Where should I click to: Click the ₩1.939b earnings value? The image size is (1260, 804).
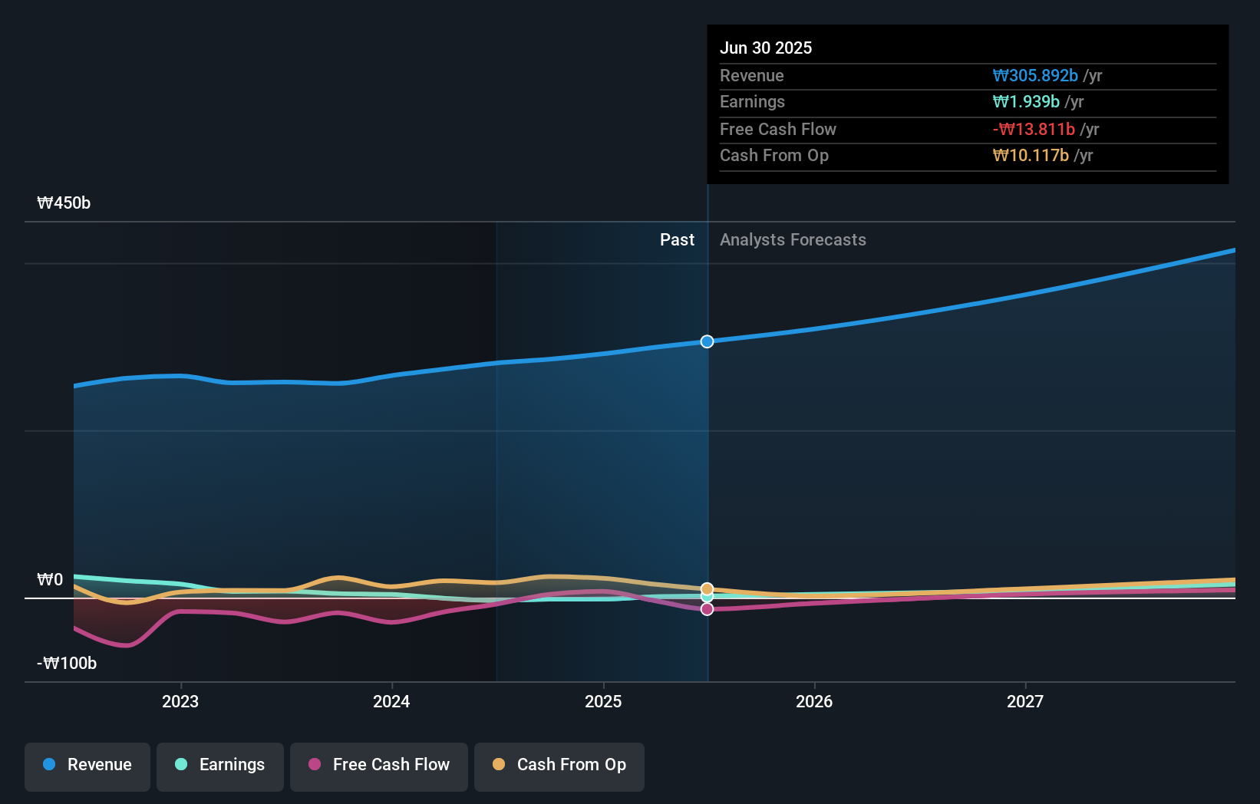(x=1026, y=102)
